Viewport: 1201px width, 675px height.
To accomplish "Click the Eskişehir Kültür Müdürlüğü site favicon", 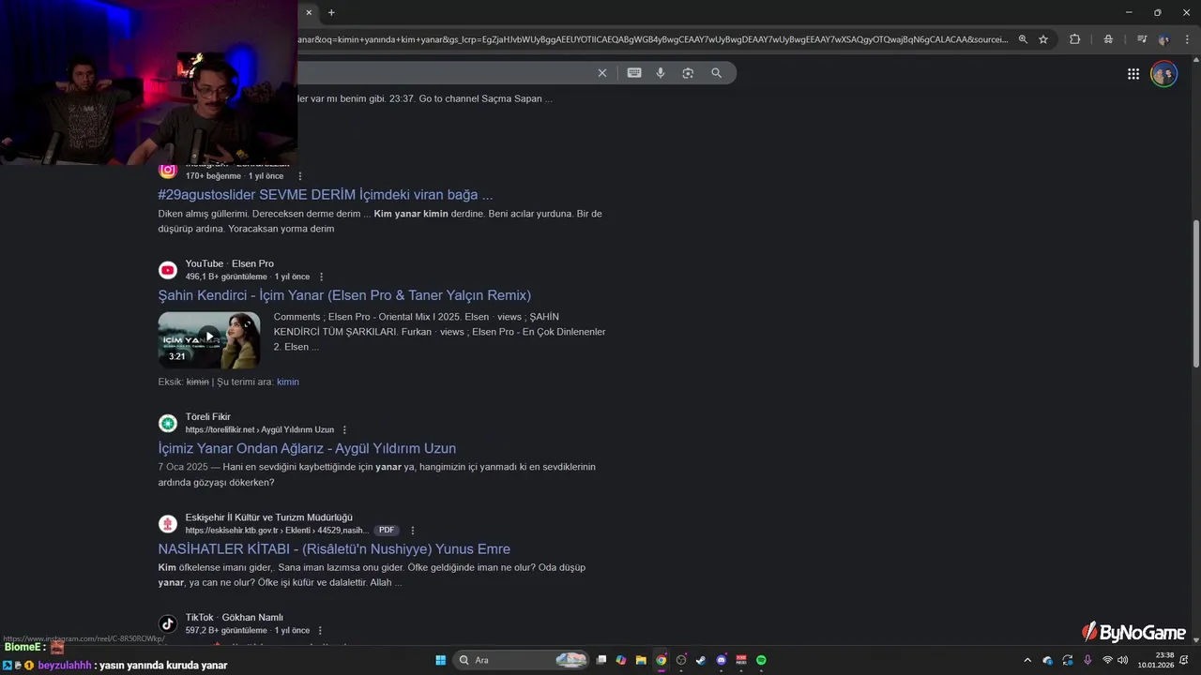I will click(168, 524).
